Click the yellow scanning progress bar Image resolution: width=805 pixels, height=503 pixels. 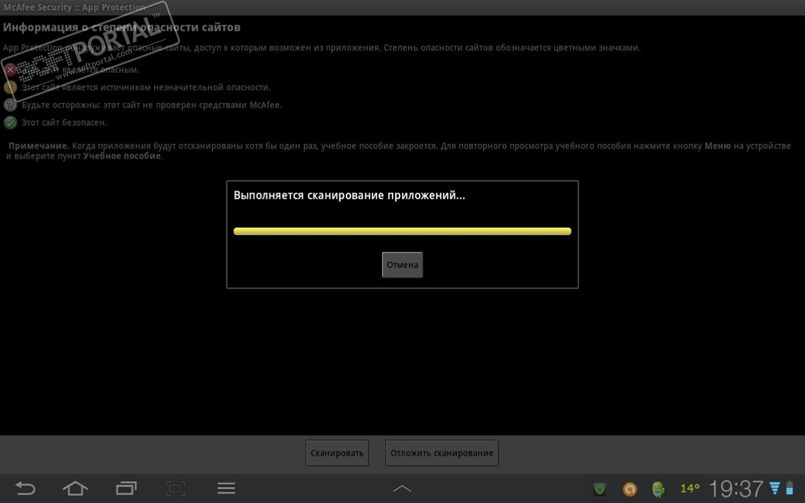click(x=402, y=231)
